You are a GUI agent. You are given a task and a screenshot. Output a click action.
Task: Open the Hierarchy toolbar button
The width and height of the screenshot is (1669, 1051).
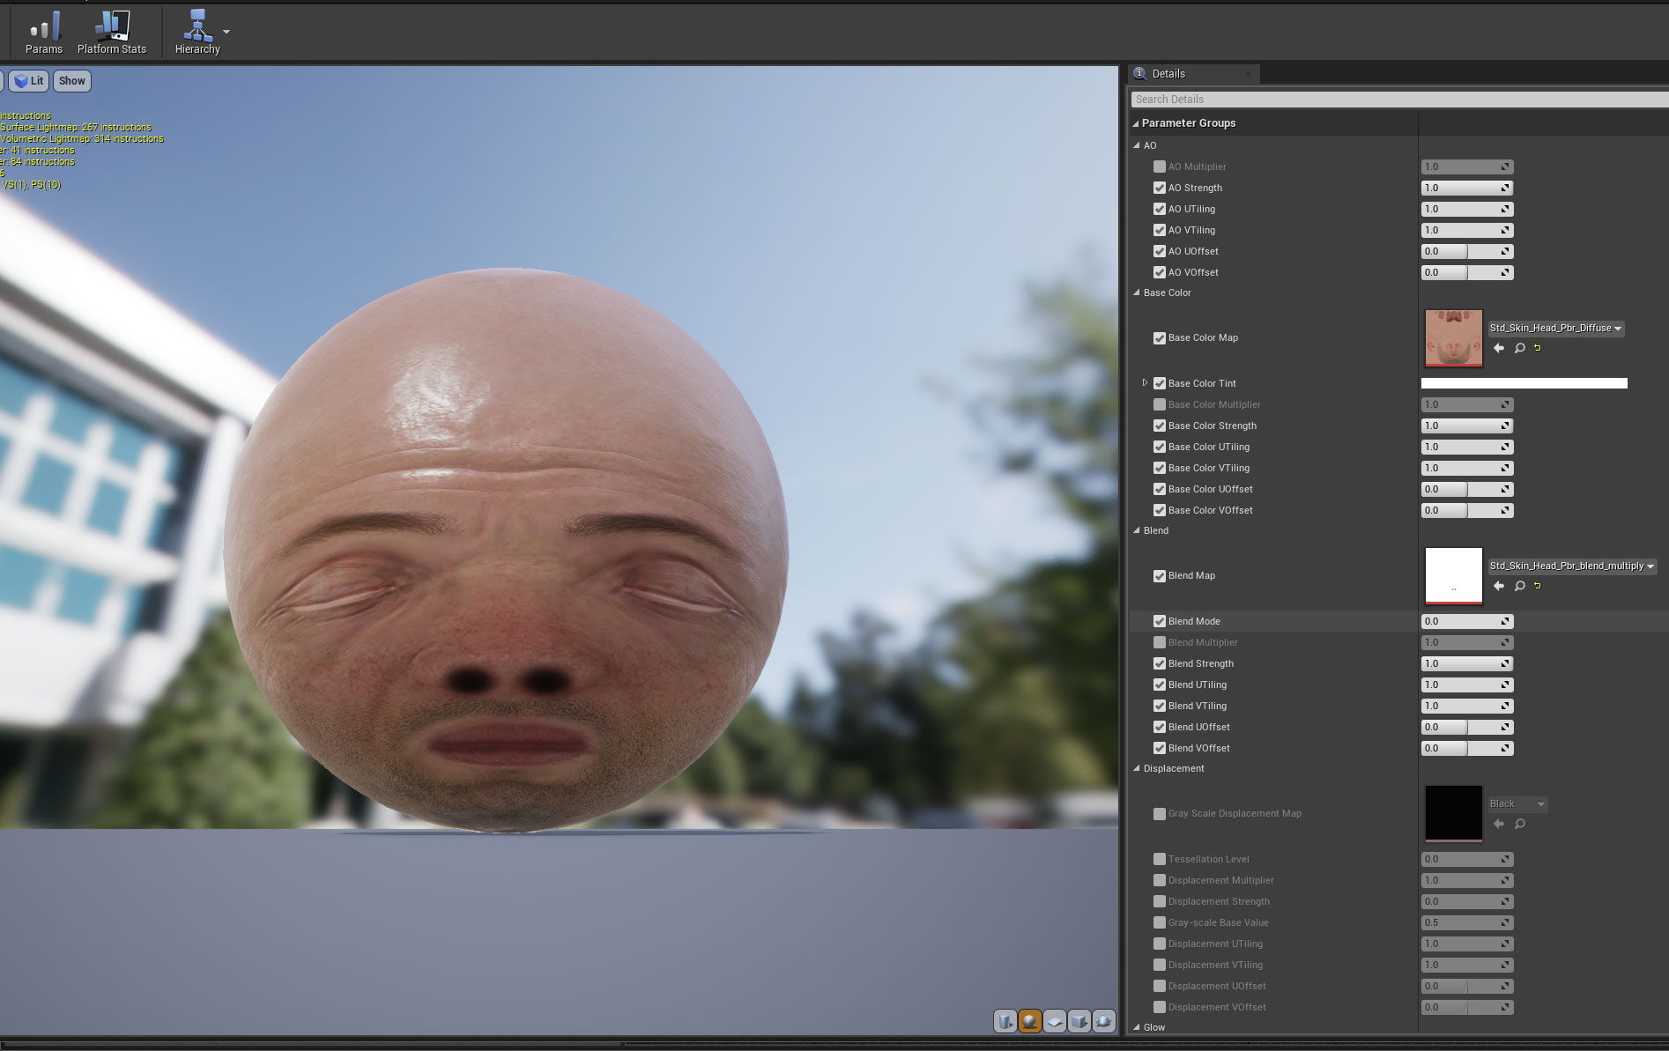point(197,33)
